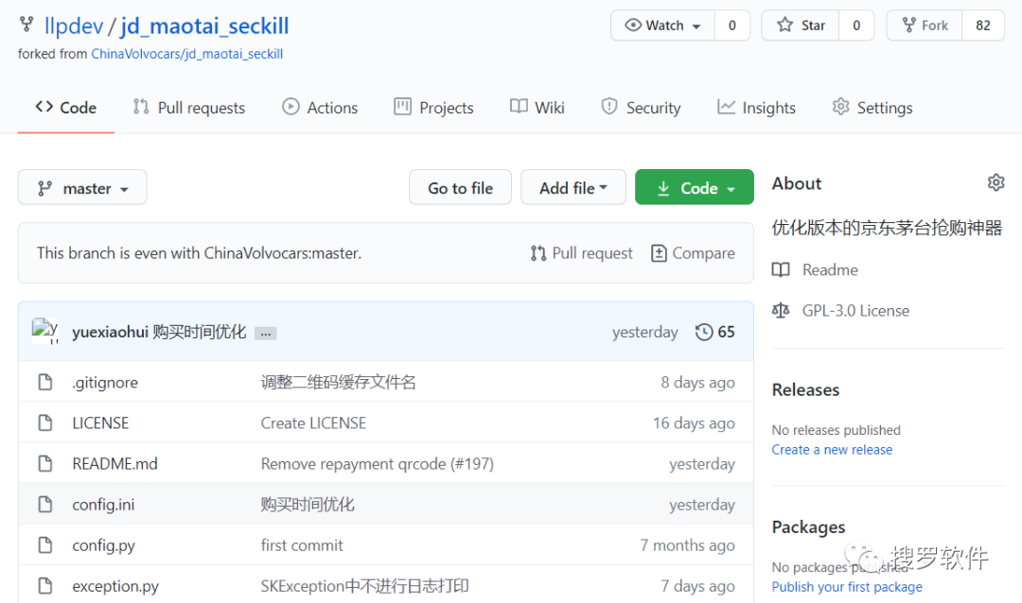The height and width of the screenshot is (603, 1022).
Task: Click the file icon beside config.ini
Action: (x=45, y=505)
